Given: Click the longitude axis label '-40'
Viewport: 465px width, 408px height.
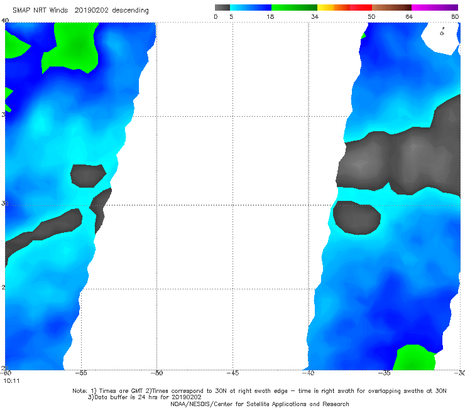Looking at the screenshot, I should tap(308, 373).
